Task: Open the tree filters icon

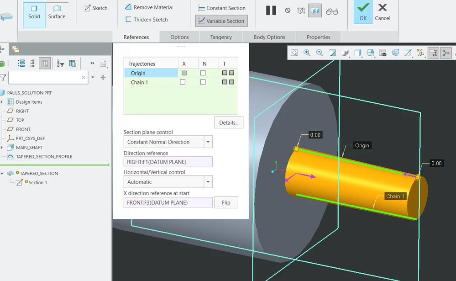Action: tap(61, 63)
